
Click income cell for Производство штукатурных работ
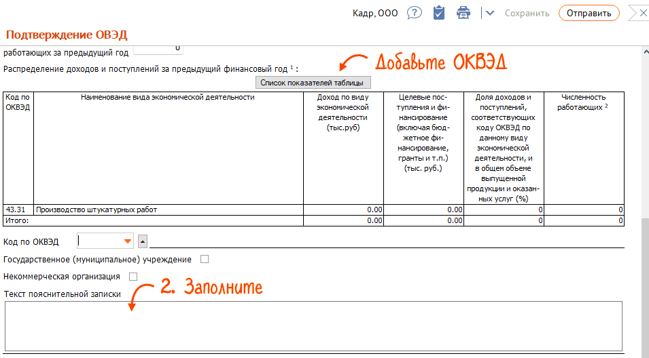tap(343, 210)
